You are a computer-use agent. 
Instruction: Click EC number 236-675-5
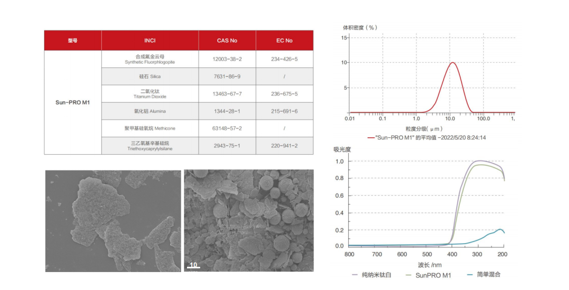pyautogui.click(x=284, y=94)
